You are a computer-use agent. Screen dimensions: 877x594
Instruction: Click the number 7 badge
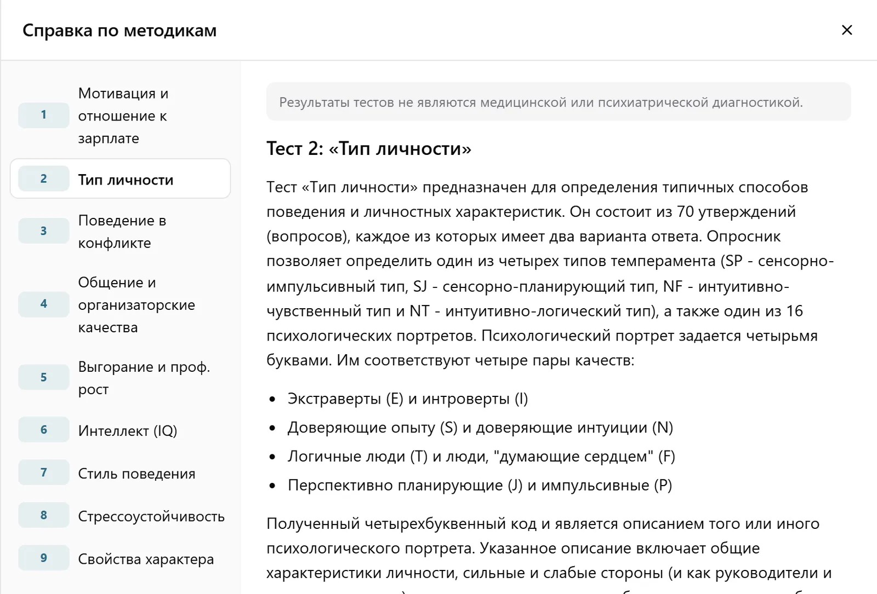[44, 472]
